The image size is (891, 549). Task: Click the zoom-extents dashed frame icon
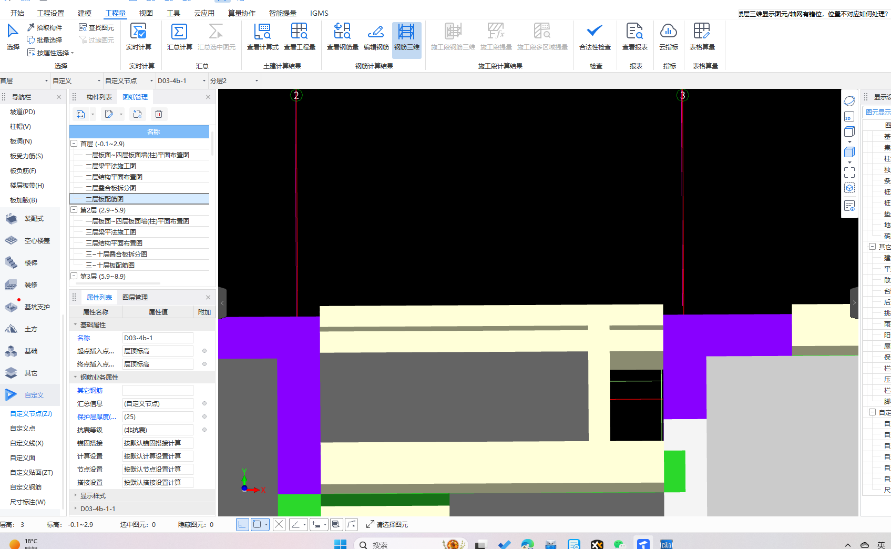[849, 172]
